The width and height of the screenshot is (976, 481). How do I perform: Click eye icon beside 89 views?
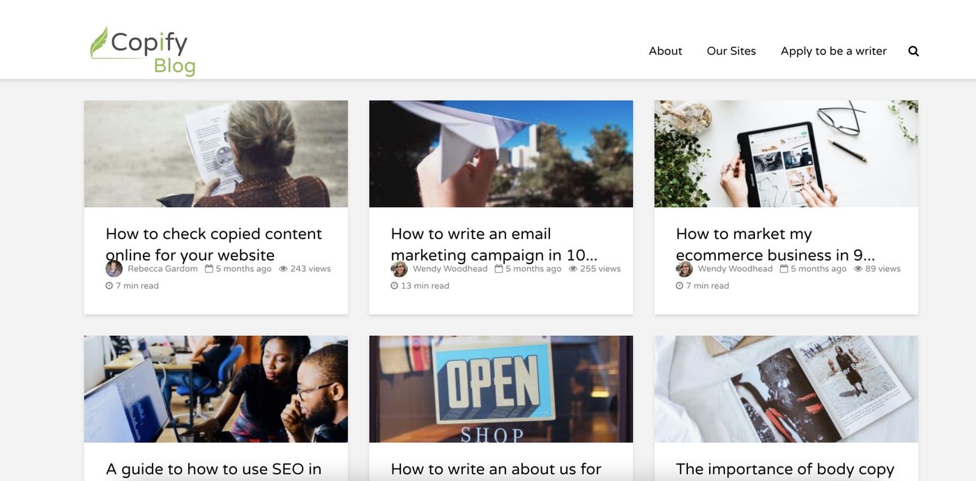click(858, 268)
